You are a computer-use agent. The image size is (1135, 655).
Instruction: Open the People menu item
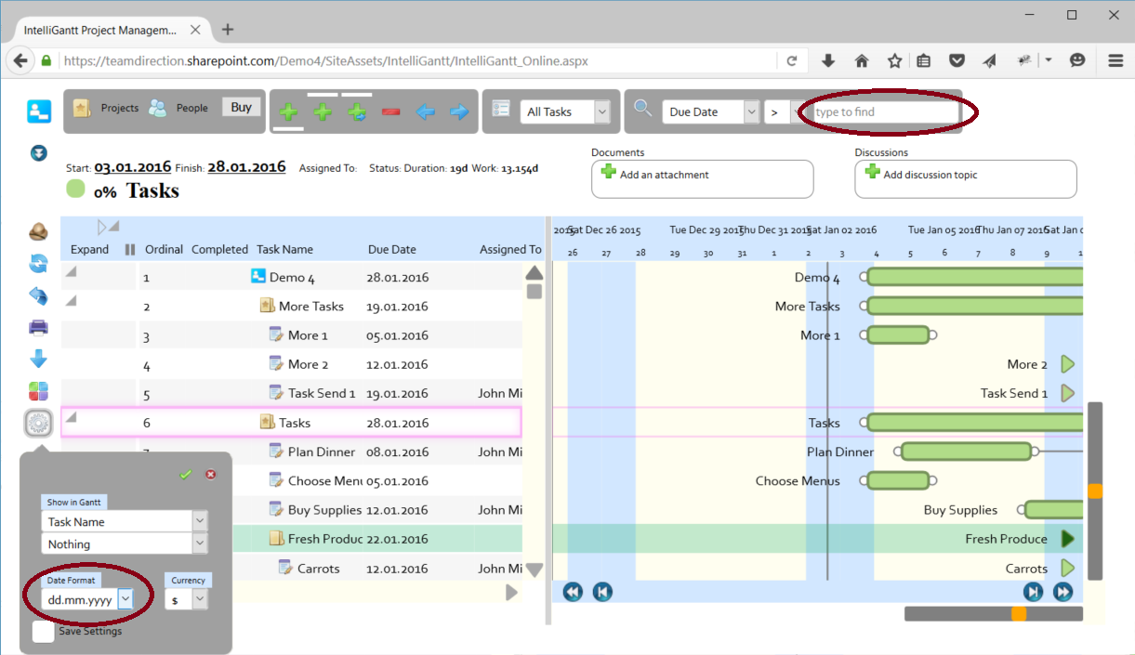pos(178,108)
